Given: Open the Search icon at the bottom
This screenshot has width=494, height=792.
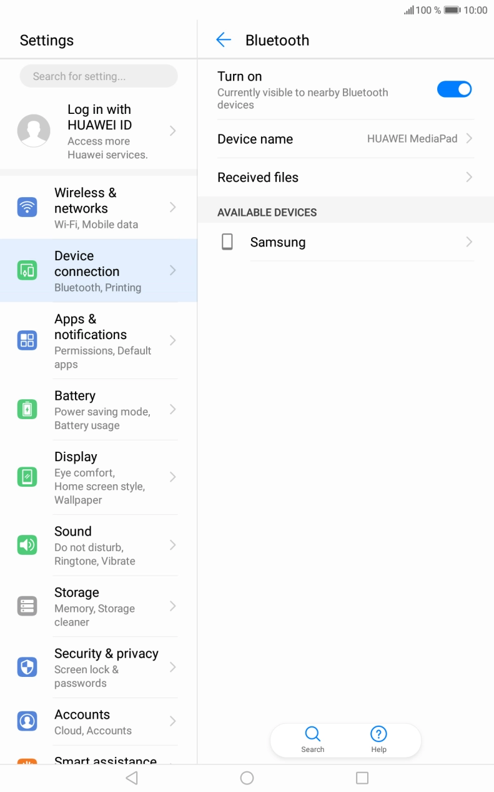Looking at the screenshot, I should pos(312,735).
